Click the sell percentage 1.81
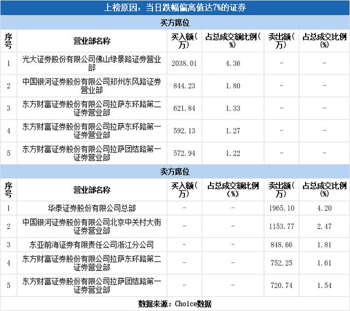The height and width of the screenshot is (311, 350). pyautogui.click(x=324, y=245)
